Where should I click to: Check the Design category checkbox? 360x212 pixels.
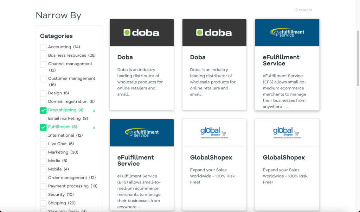point(43,93)
